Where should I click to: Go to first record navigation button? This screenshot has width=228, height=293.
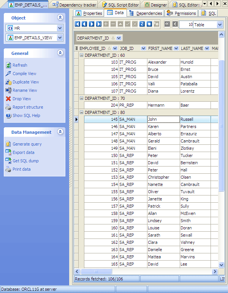(x=78, y=24)
